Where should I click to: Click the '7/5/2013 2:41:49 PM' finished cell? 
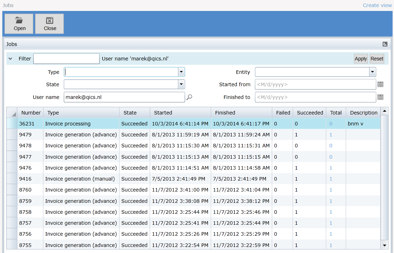[241, 179]
